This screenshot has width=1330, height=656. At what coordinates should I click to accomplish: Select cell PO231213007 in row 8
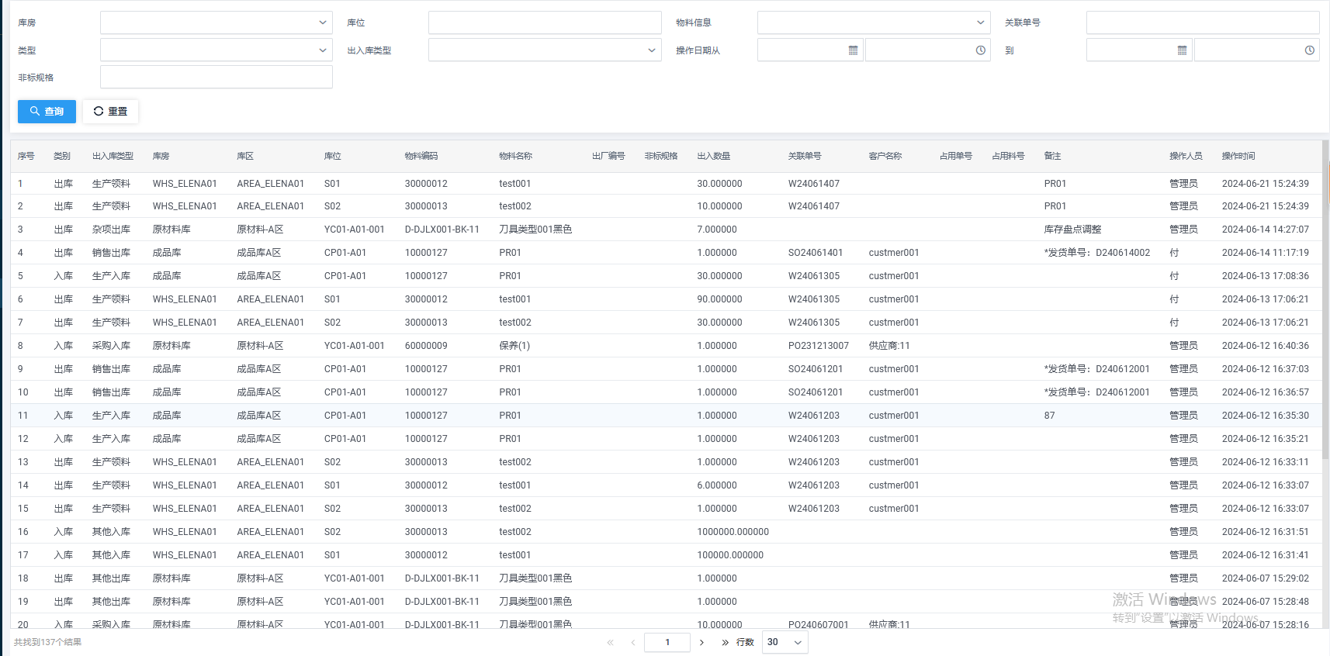[x=819, y=346]
